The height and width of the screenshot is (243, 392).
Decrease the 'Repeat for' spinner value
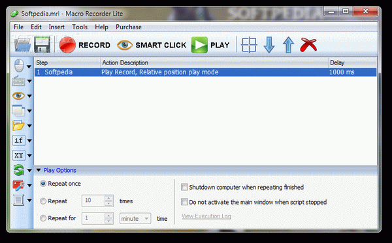coord(108,221)
